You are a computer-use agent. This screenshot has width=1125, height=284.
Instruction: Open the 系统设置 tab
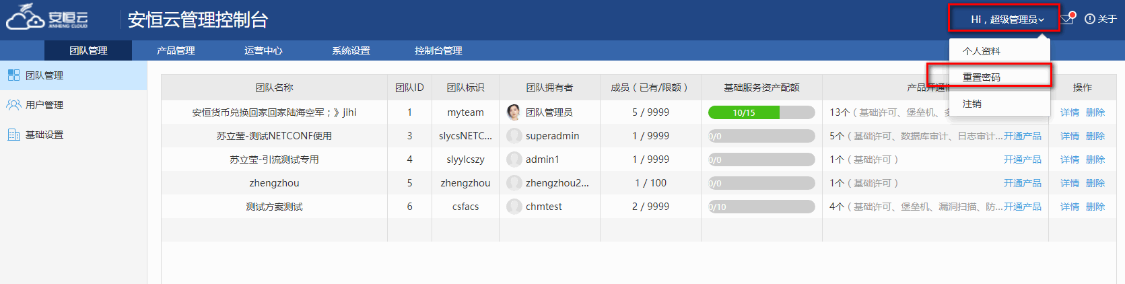[351, 50]
